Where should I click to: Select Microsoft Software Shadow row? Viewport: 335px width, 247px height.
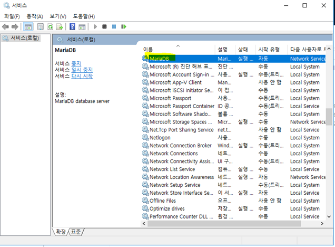234,114
